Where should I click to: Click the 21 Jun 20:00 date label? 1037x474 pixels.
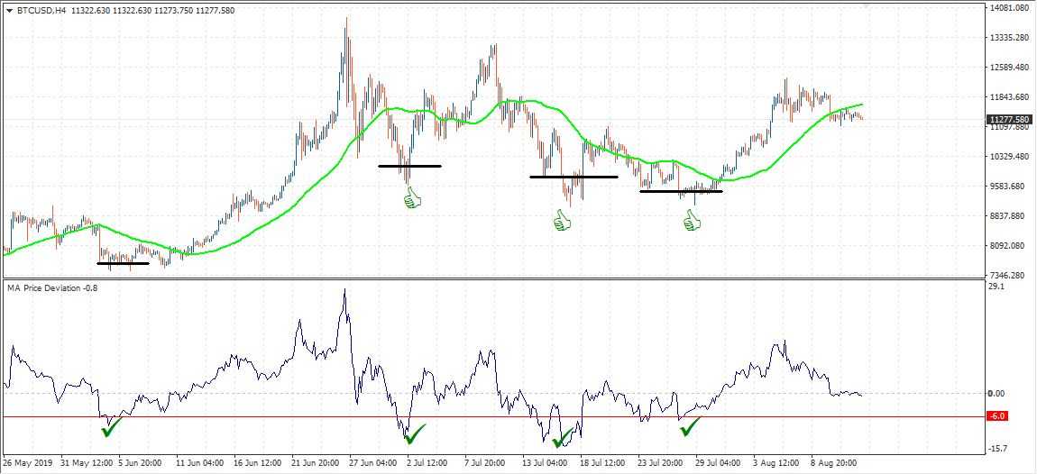click(317, 465)
